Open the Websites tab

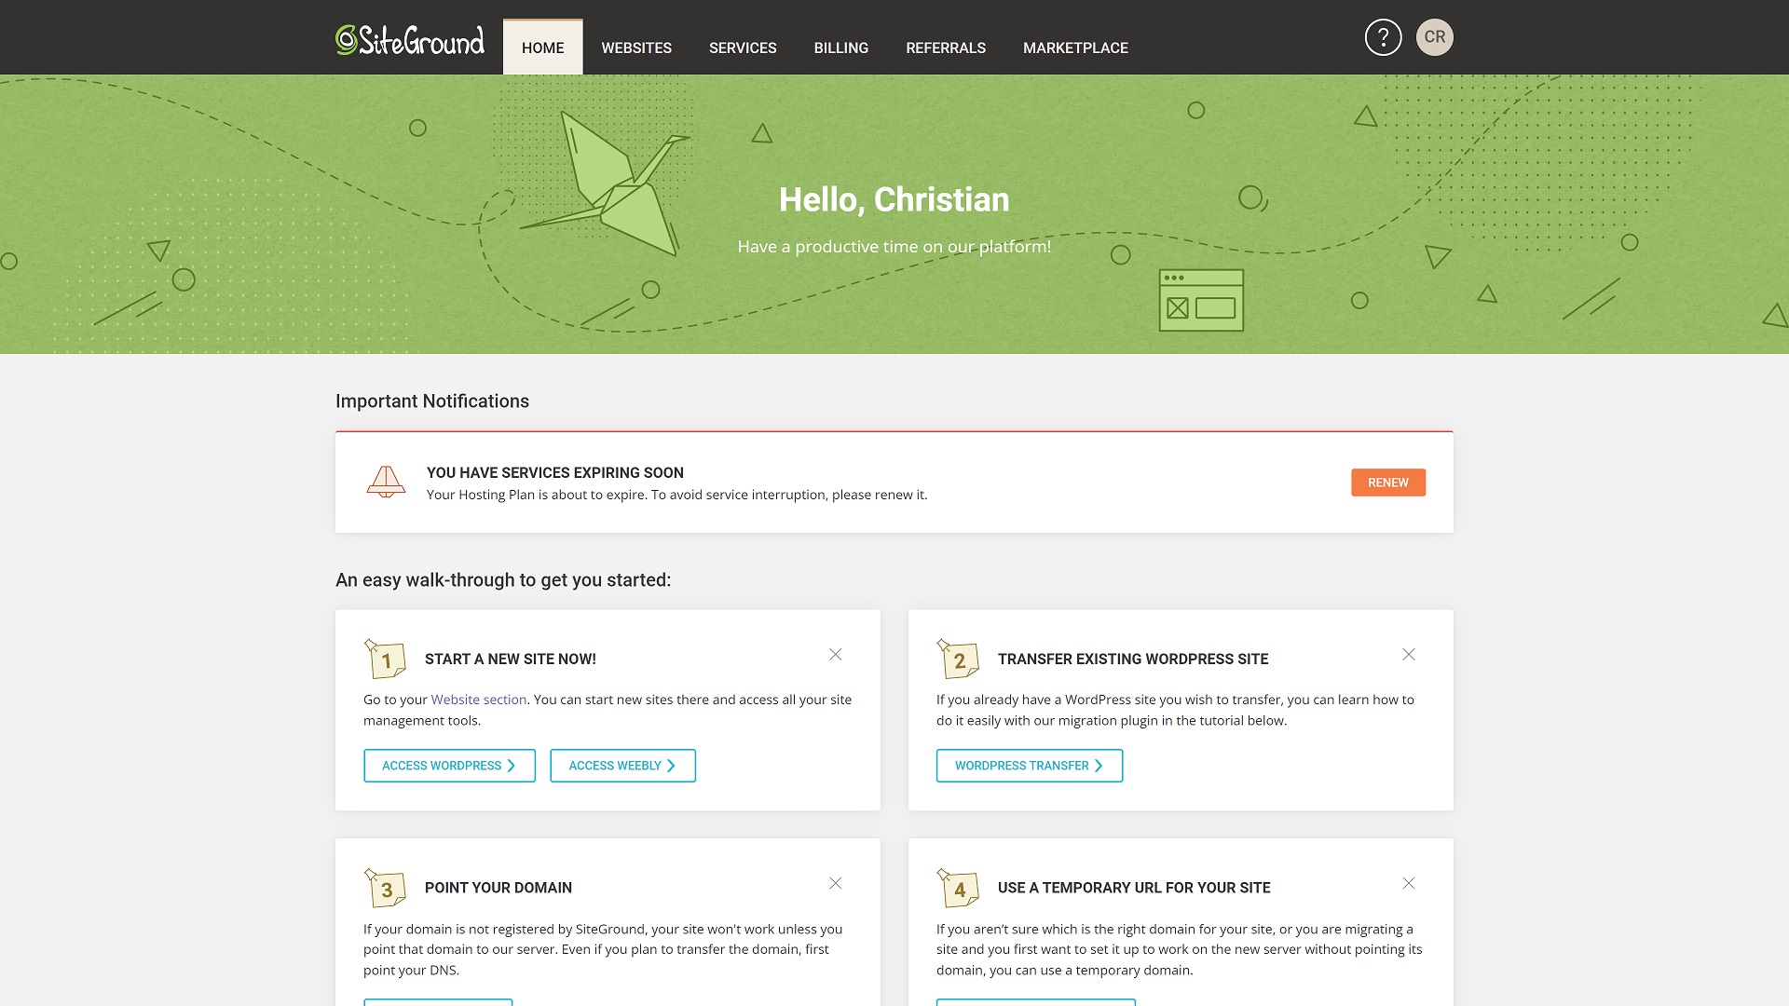click(x=636, y=48)
